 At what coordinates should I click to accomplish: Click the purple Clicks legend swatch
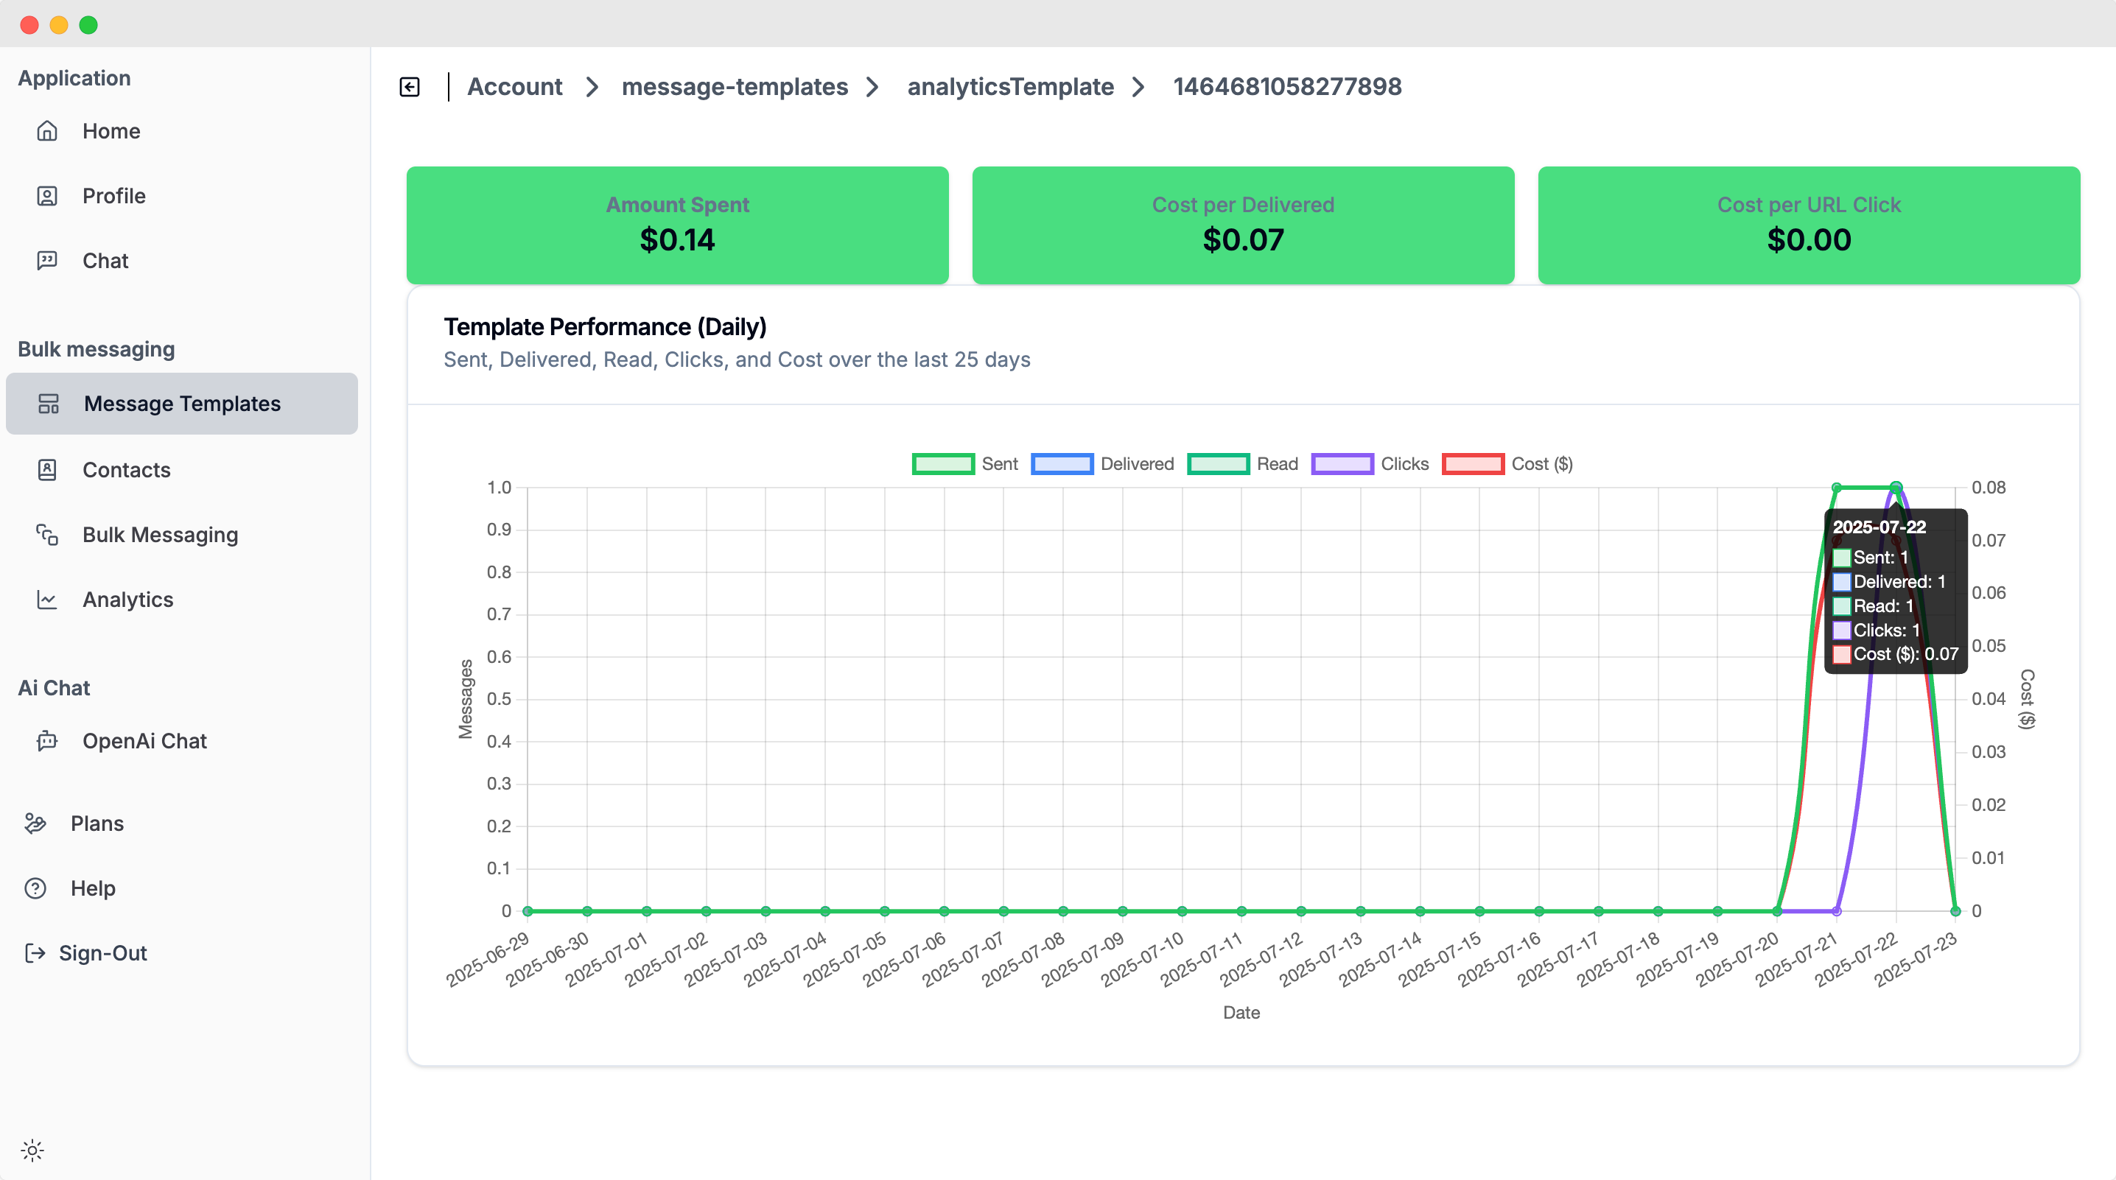point(1342,464)
